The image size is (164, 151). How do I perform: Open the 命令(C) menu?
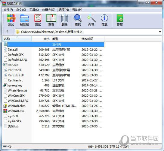tap(21, 10)
